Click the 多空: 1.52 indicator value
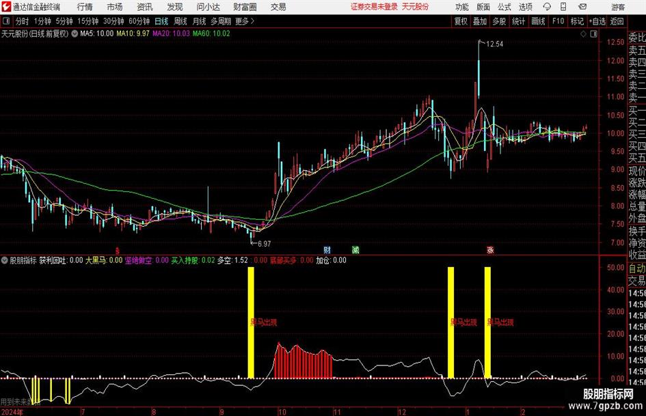The image size is (646, 416). point(233,260)
